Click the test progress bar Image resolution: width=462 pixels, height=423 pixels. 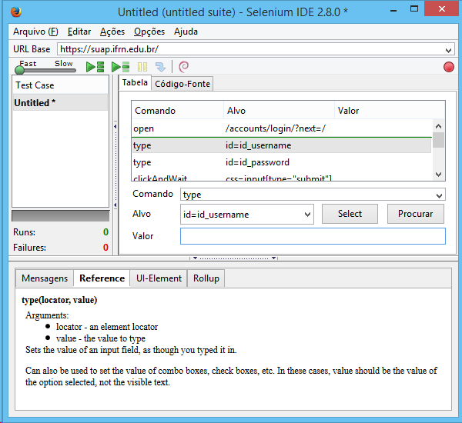point(60,216)
